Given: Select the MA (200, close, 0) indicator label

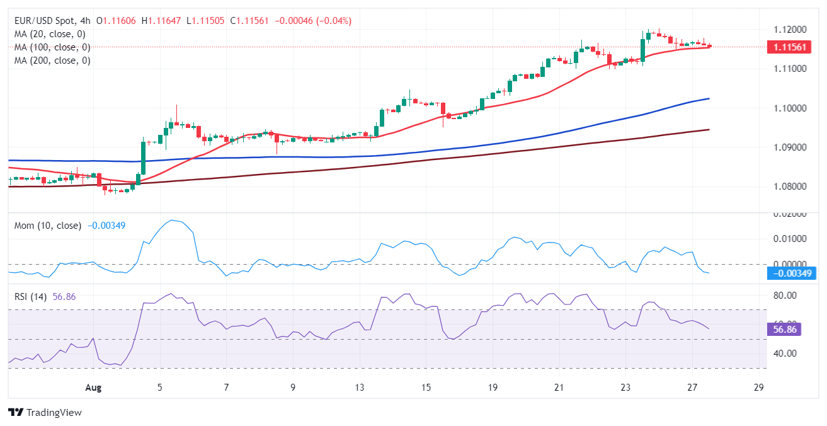Looking at the screenshot, I should tap(52, 60).
